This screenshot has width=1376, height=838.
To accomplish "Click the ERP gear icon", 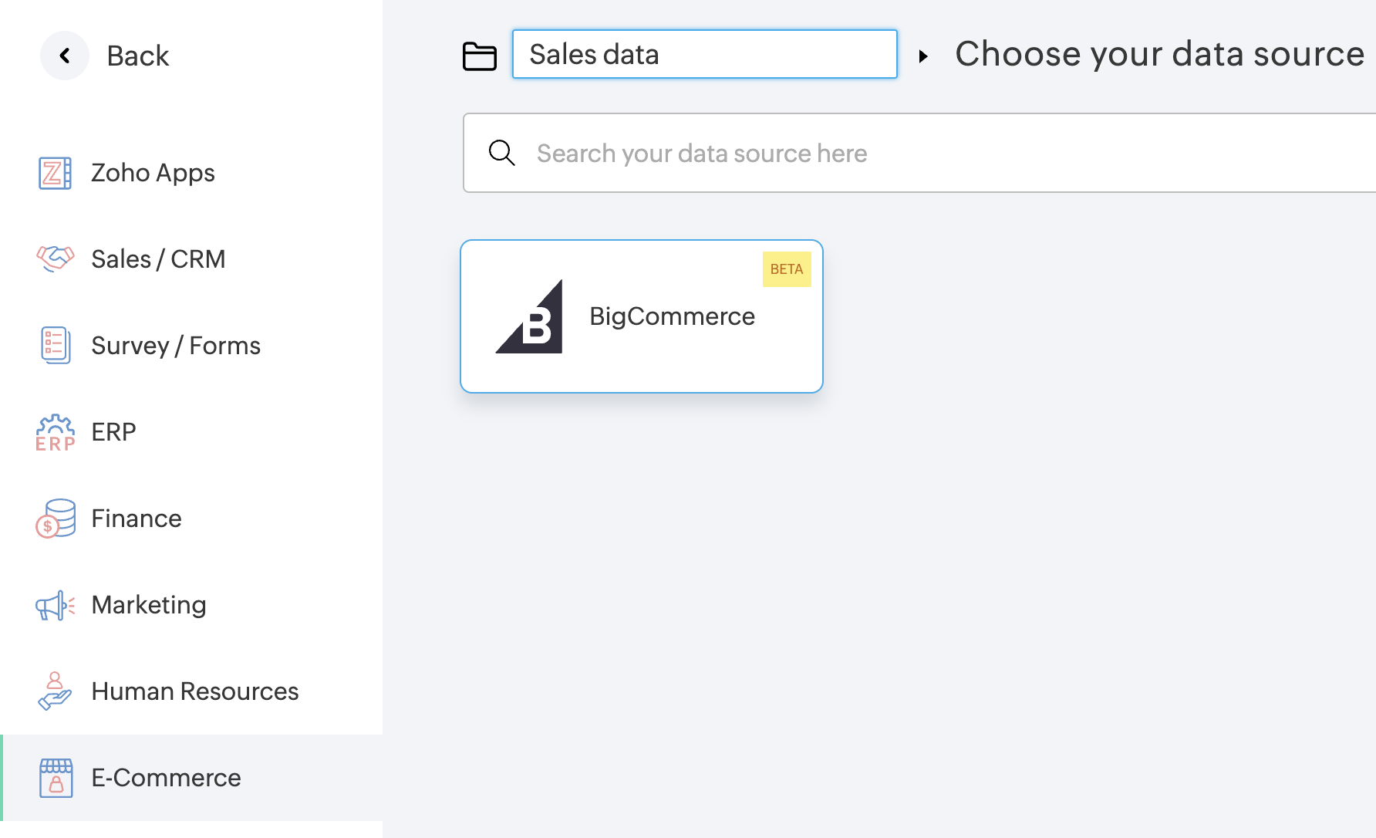I will 55,432.
